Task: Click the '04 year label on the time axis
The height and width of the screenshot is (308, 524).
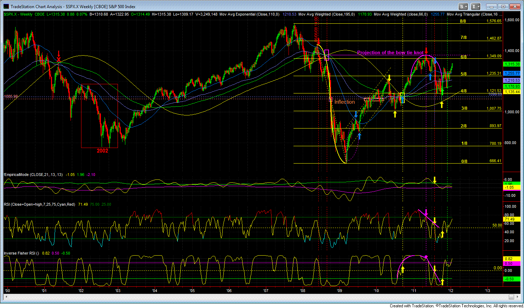Action: [155, 291]
